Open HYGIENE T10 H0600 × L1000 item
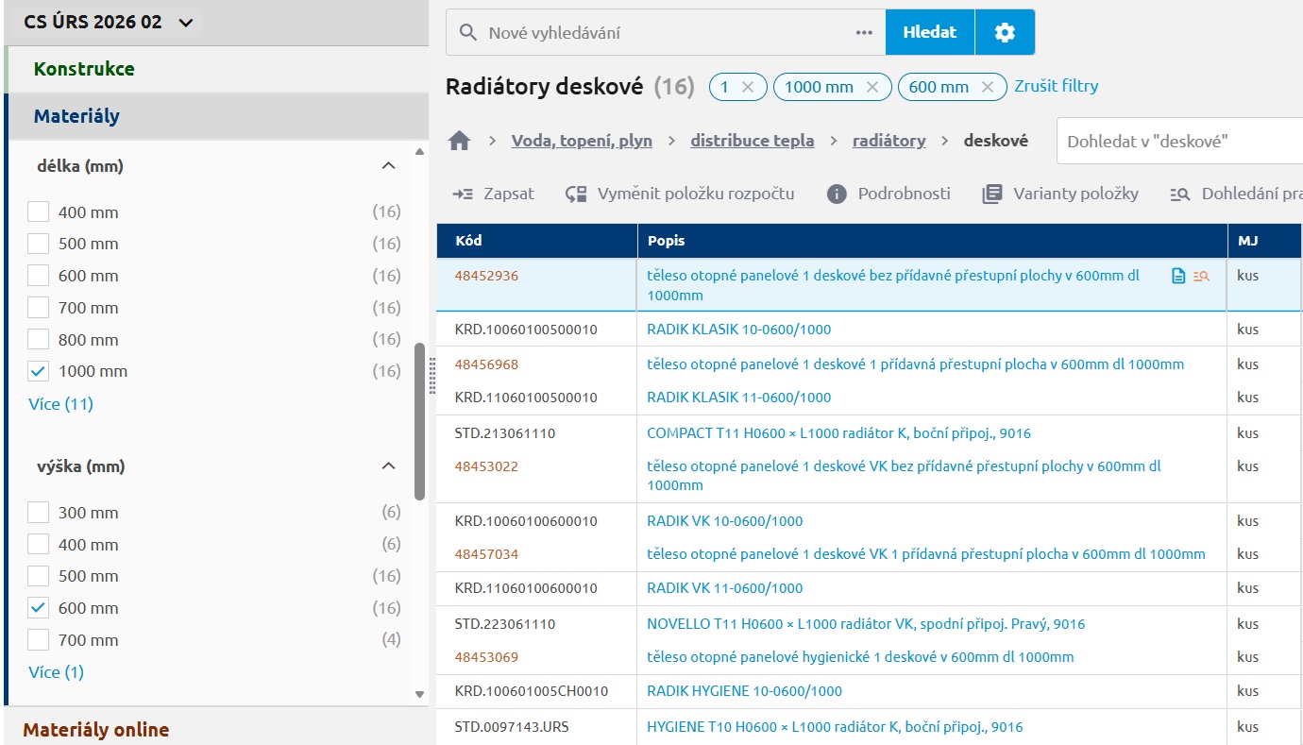Viewport: 1303px width, 745px height. click(835, 727)
